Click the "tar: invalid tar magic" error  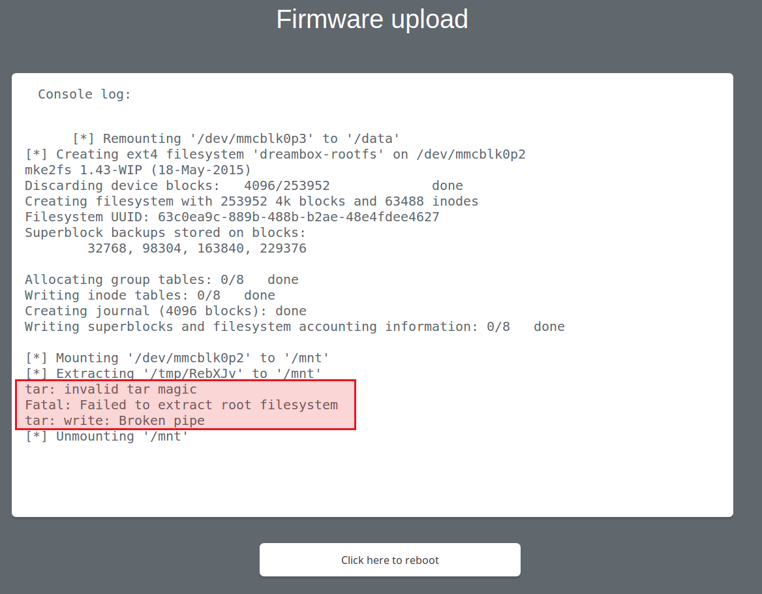pos(110,389)
